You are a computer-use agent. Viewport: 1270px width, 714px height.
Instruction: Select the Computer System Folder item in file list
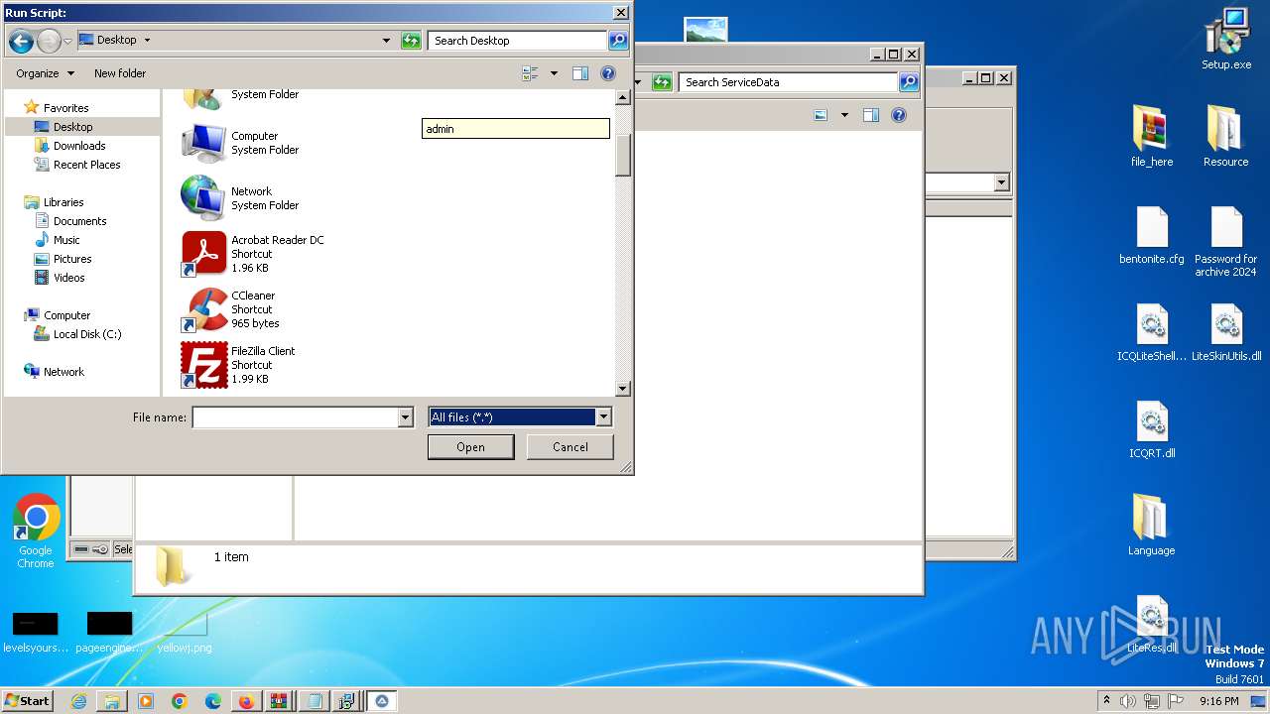pos(240,143)
